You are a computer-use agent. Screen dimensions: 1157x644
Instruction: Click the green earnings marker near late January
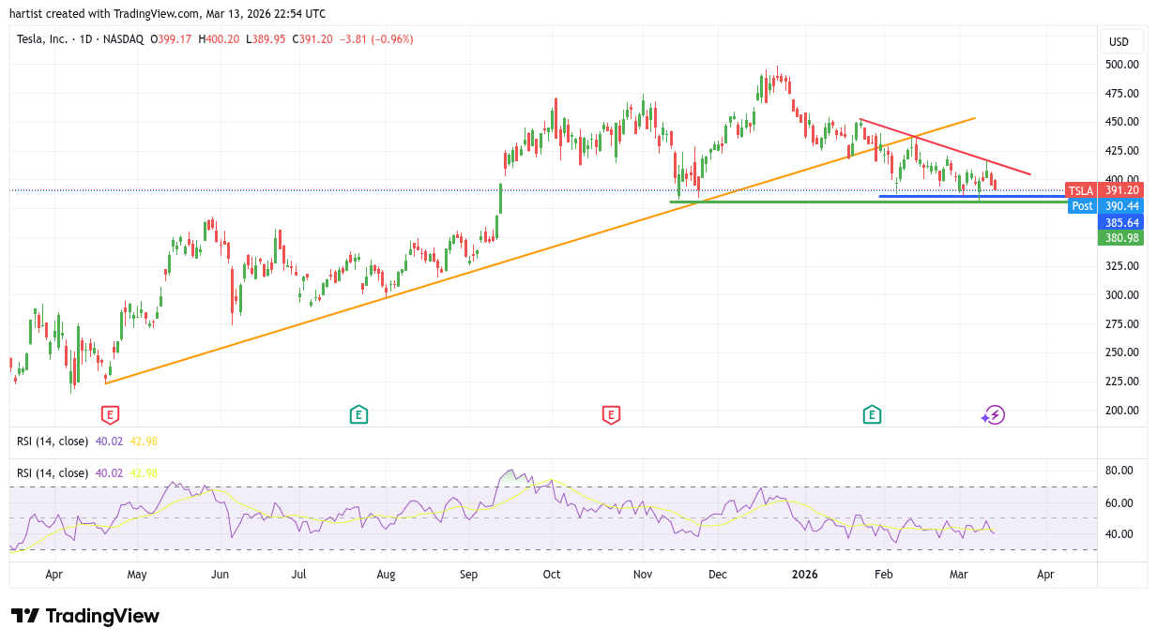tap(872, 414)
